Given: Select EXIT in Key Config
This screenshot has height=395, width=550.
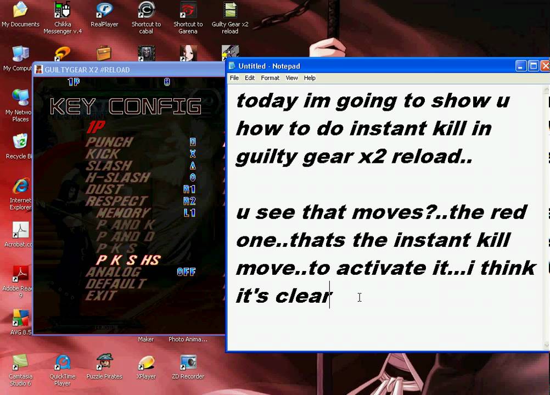Looking at the screenshot, I should tap(101, 296).
